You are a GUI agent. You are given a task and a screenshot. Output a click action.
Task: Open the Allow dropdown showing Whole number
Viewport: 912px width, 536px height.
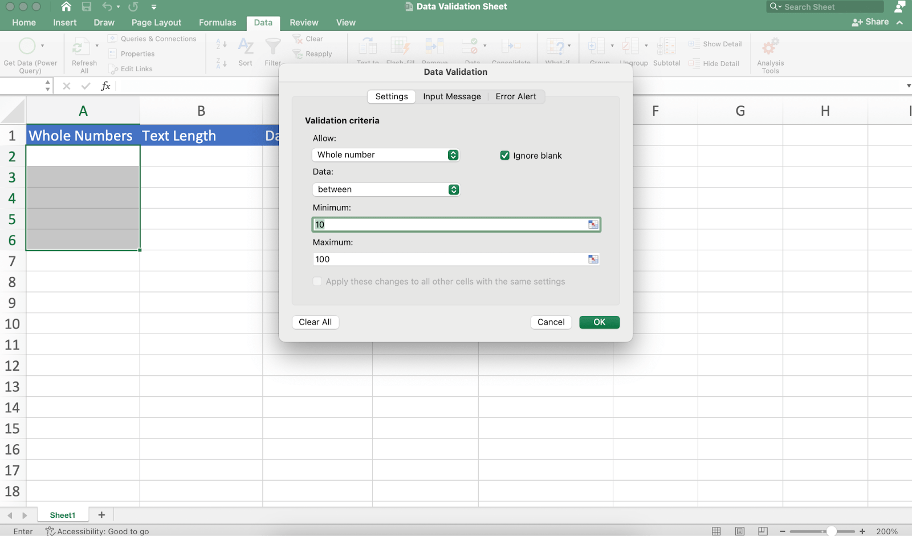pos(453,155)
